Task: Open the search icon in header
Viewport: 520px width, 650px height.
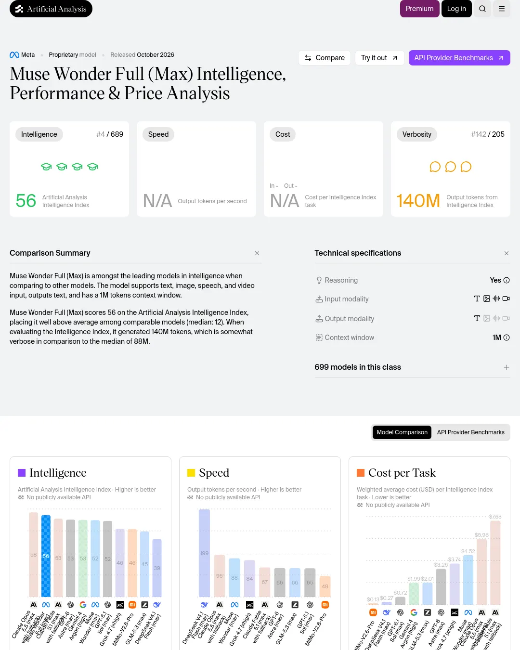Action: [482, 9]
